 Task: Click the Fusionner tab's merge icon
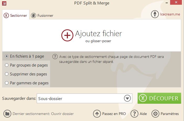(x=34, y=15)
